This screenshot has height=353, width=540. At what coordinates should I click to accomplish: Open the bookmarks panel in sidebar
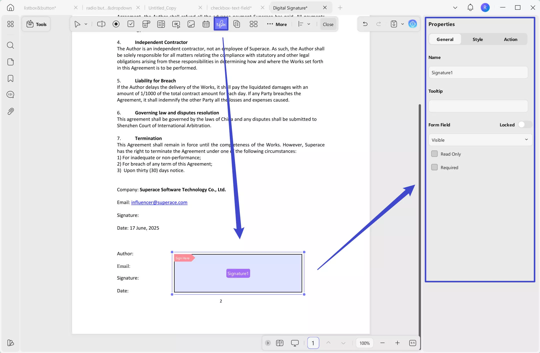click(11, 78)
